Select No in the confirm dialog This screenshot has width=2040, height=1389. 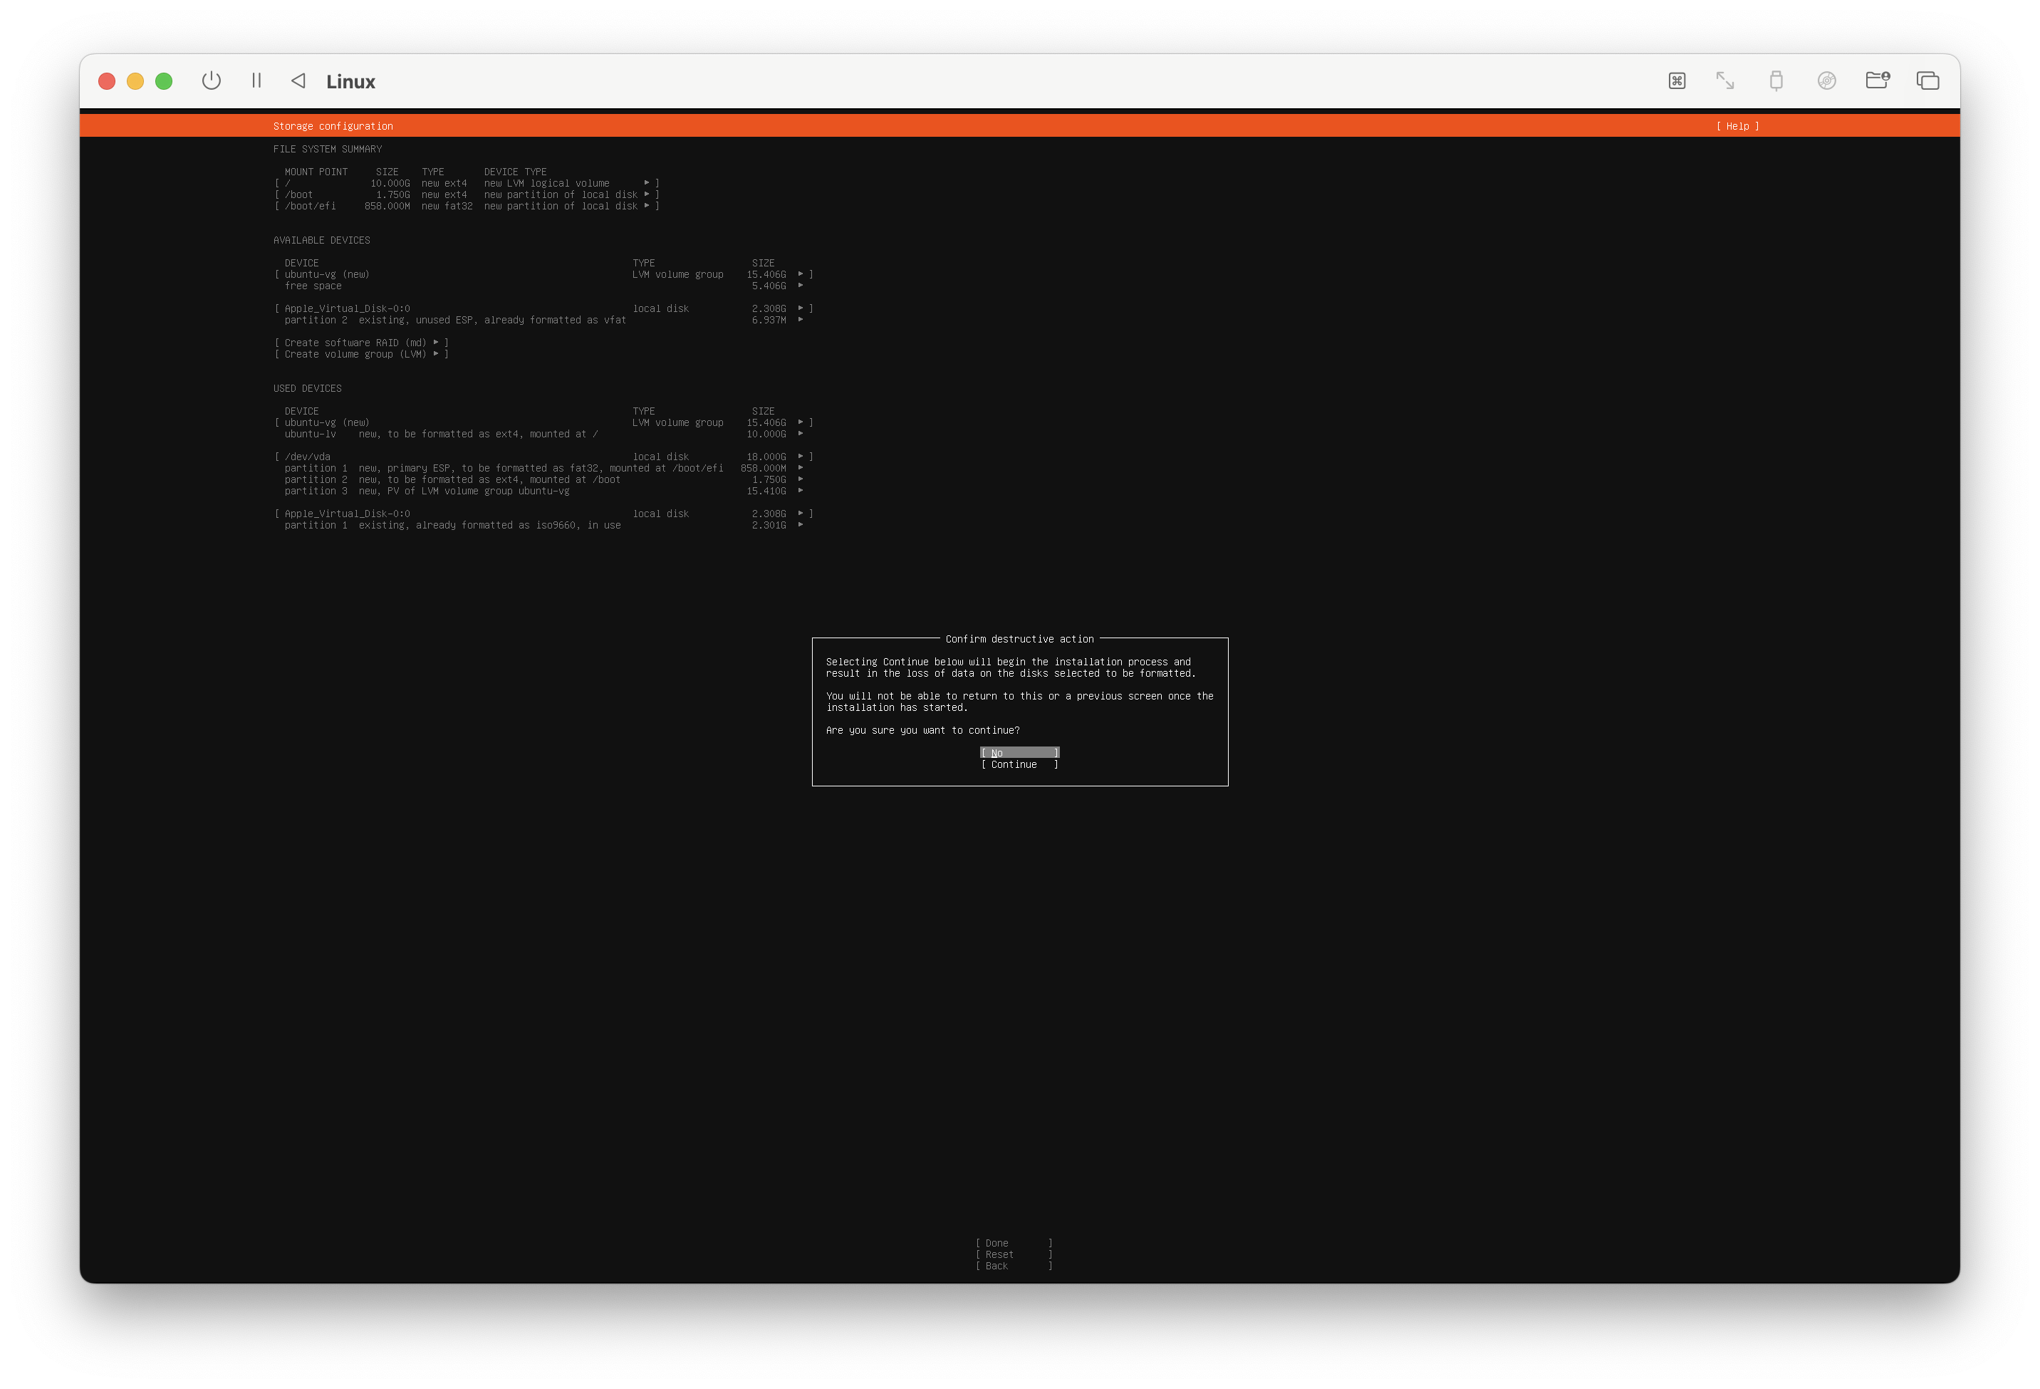pos(1019,752)
